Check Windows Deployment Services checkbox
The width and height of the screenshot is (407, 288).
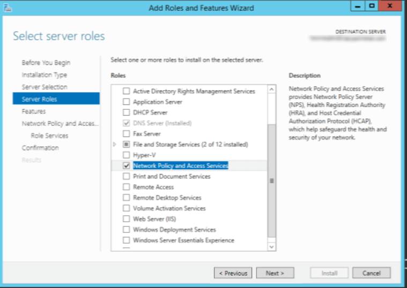127,230
